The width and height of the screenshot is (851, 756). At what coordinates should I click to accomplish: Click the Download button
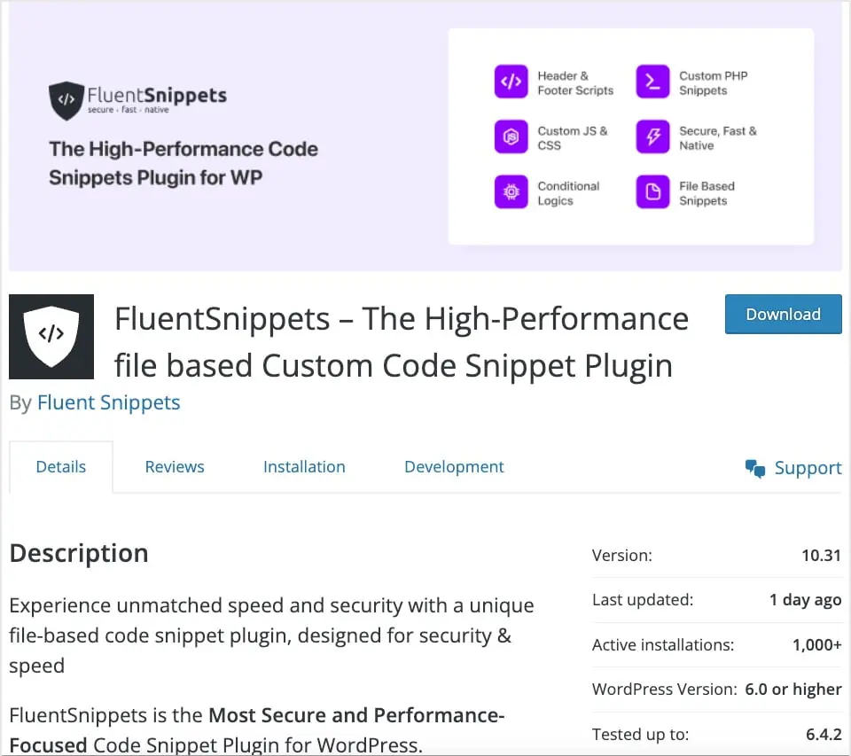[783, 314]
